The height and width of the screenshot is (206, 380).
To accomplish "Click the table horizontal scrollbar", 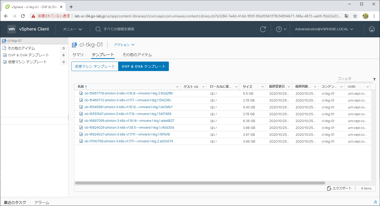I will (x=200, y=183).
